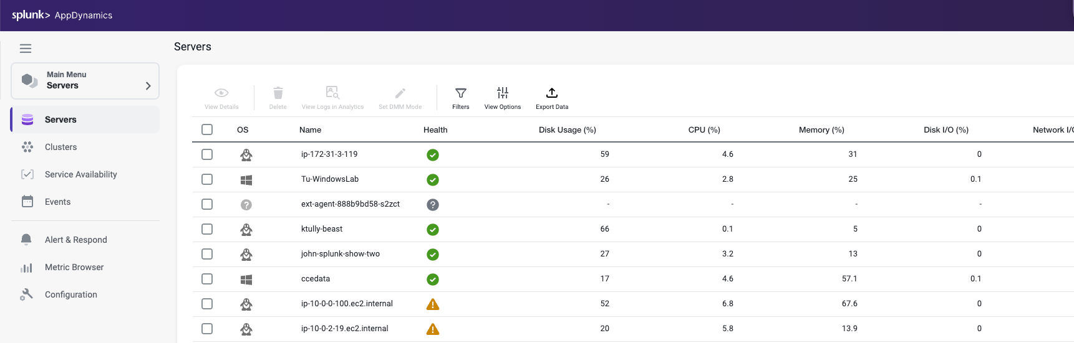Click unknown health icon for ext-agent-888b9bd58-s2zct

click(x=432, y=205)
